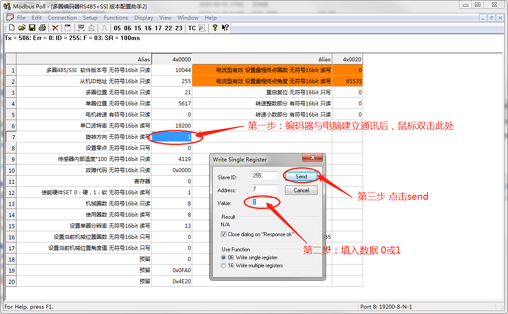
Task: Save with the floppy disk icon
Action: [32, 28]
